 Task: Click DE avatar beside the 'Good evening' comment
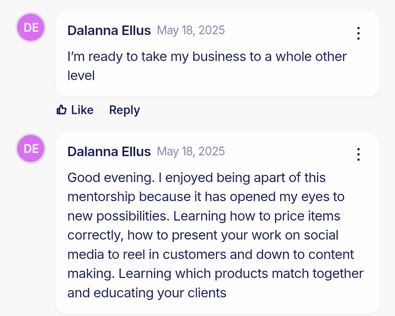[31, 148]
